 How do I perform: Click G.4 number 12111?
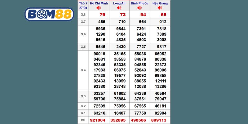coord(161,81)
